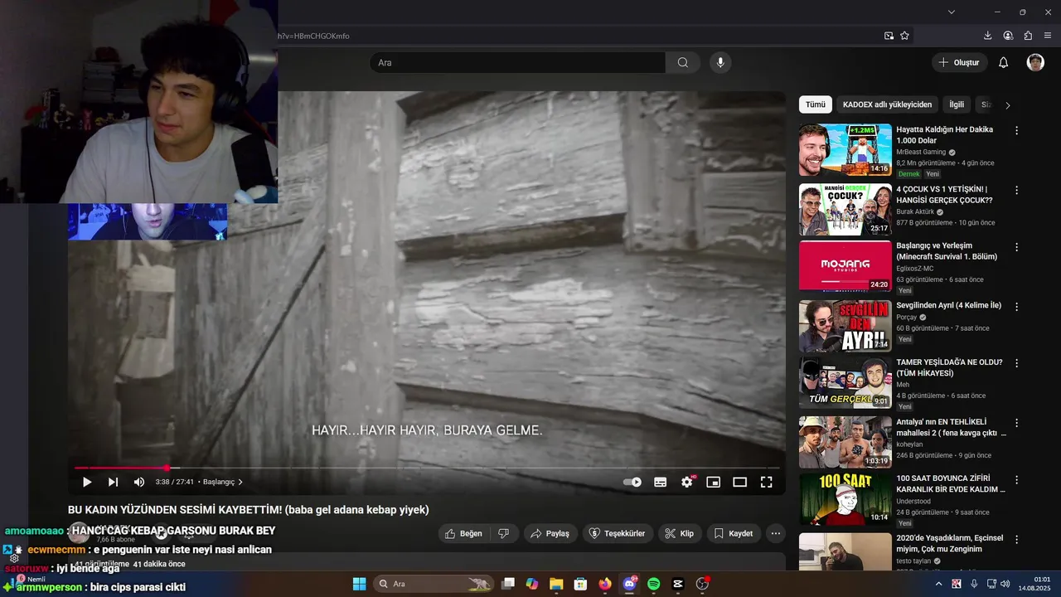This screenshot has width=1061, height=597.
Task: Open options for Antalya'nın EN TEHLİKELİ video
Action: coord(1016,423)
